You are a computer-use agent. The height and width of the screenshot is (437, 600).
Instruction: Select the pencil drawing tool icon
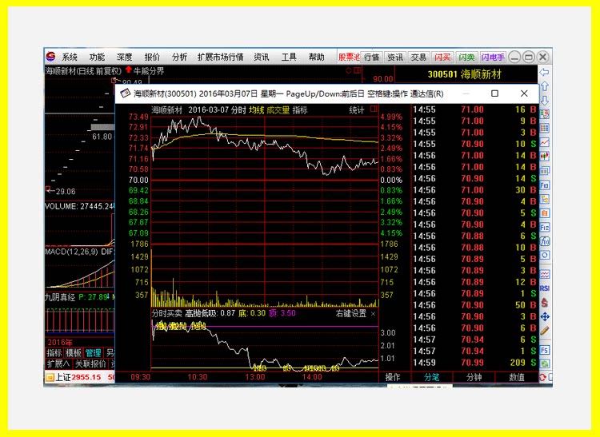point(545,331)
